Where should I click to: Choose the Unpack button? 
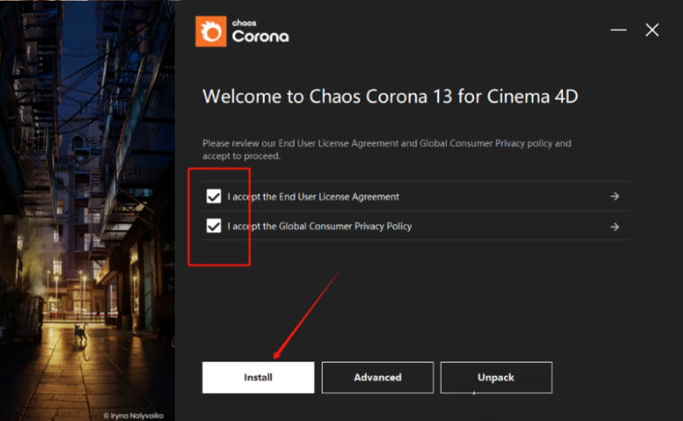496,378
